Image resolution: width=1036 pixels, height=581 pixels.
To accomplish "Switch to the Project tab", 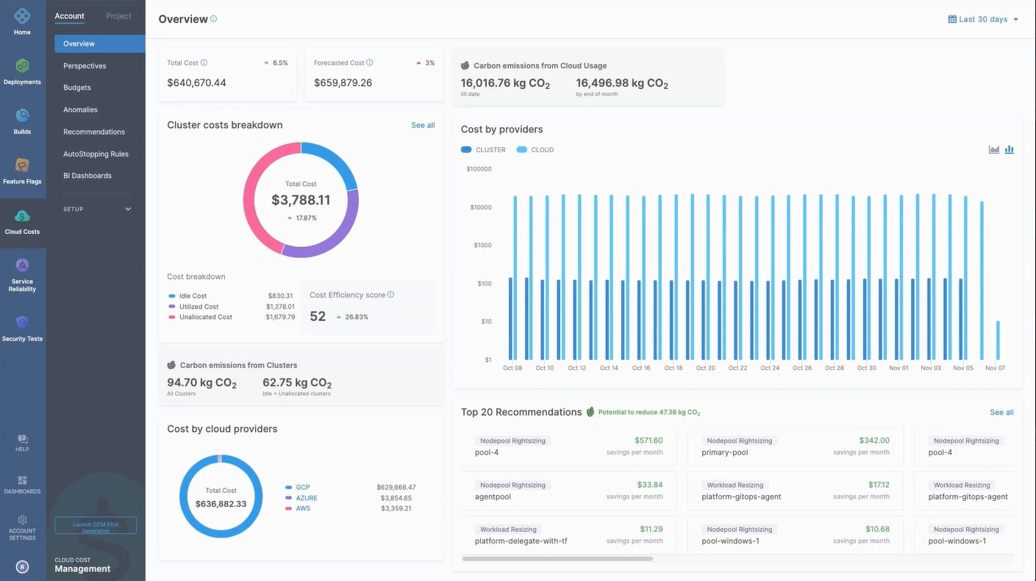I will [118, 15].
